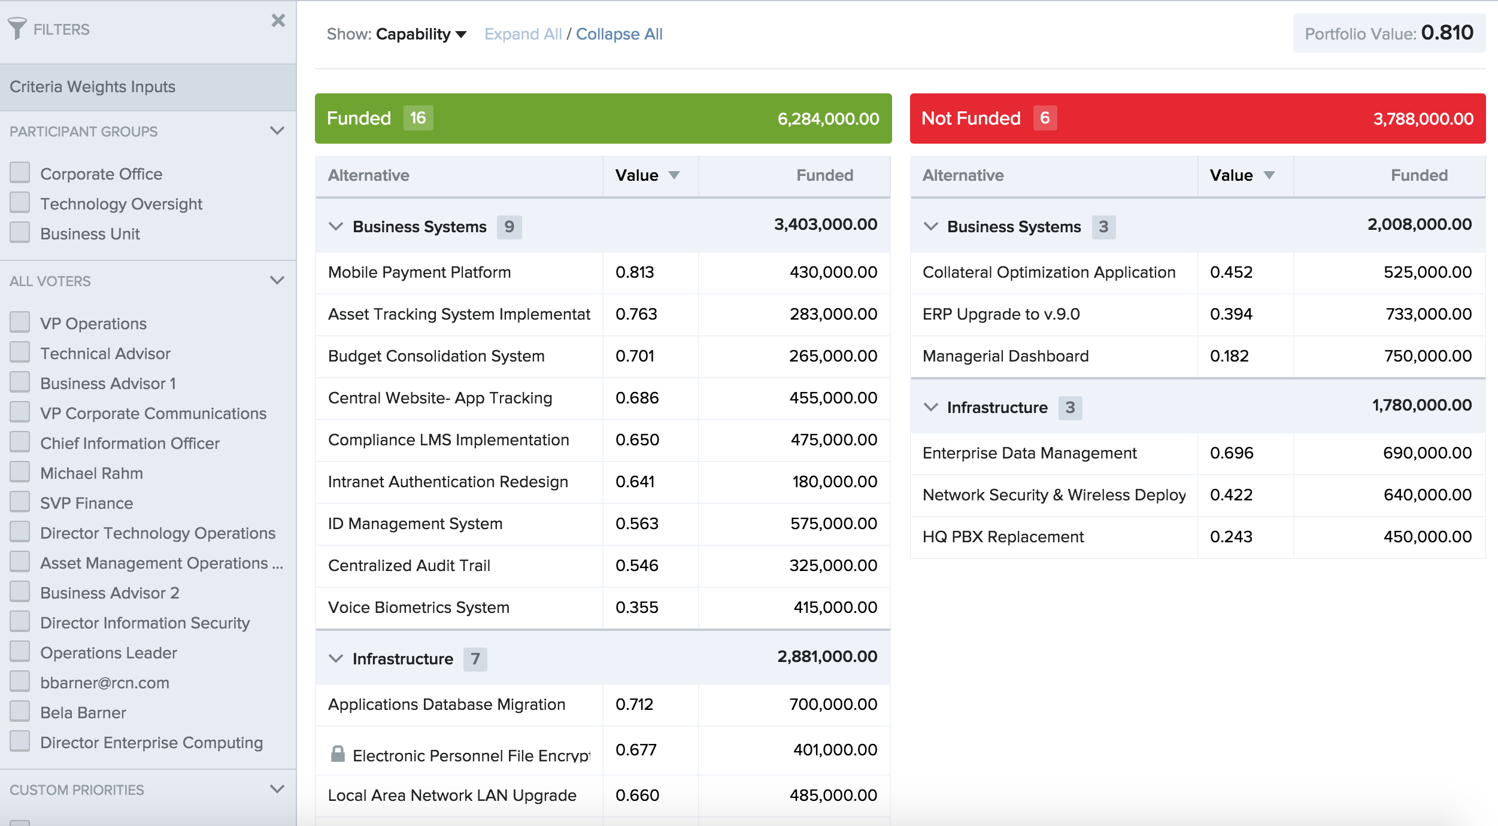Enable the Chief Information Officer filter

click(20, 442)
